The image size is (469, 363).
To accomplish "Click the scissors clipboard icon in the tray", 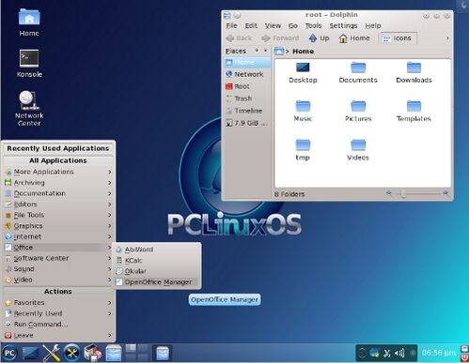I will (x=387, y=354).
